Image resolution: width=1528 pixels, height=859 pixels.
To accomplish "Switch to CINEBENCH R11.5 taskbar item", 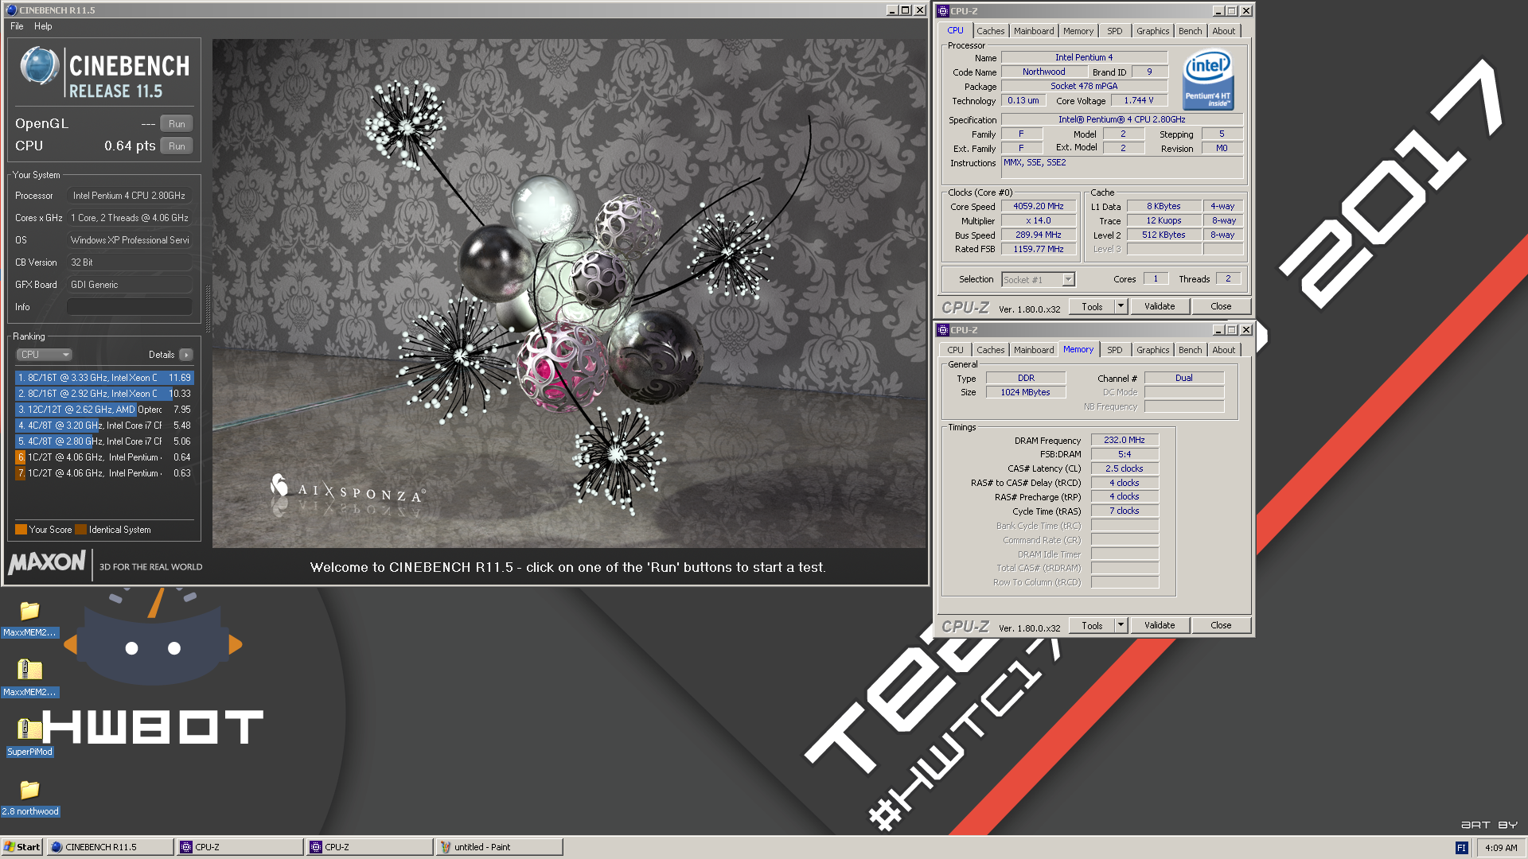I will click(x=110, y=847).
